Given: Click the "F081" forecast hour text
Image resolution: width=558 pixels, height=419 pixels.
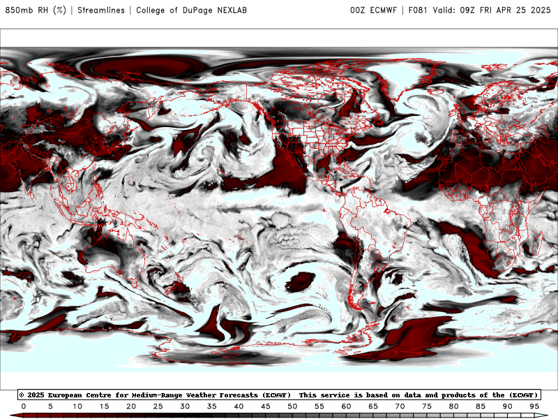Looking at the screenshot, I should point(418,10).
